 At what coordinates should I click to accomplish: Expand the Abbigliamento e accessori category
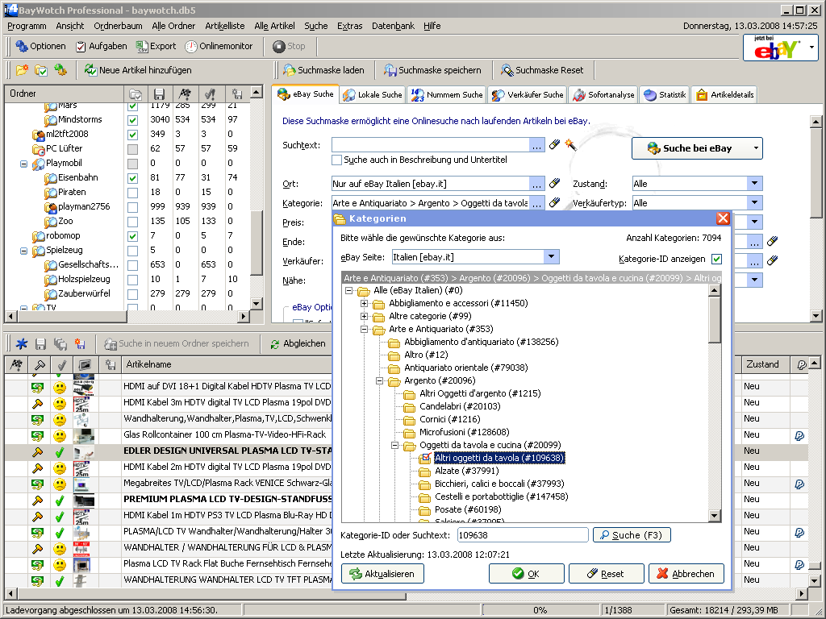(364, 303)
